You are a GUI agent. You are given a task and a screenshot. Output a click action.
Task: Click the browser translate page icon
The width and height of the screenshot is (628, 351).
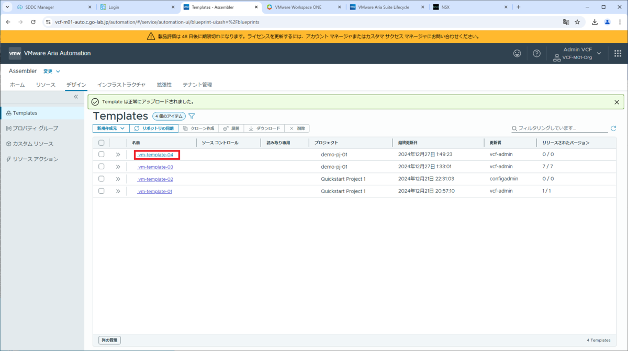[x=566, y=22]
